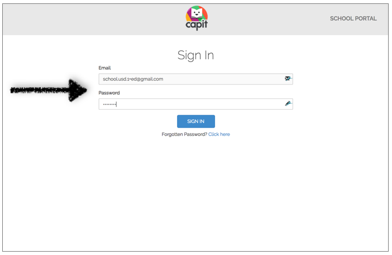
Task: Click the 'Forgotten Password?' text
Action: tap(184, 134)
